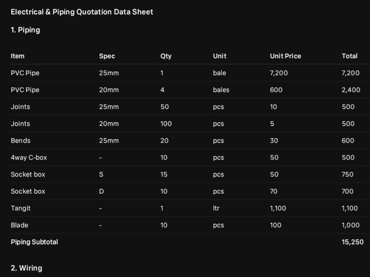Image resolution: width=370 pixels, height=277 pixels.
Task: Click the Unit Price column header
Action: (286, 56)
